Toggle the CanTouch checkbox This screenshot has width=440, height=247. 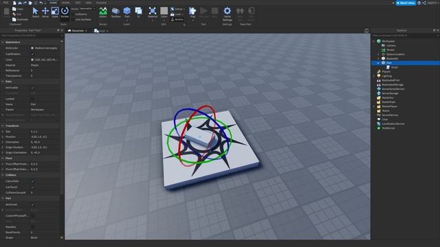(x=32, y=187)
